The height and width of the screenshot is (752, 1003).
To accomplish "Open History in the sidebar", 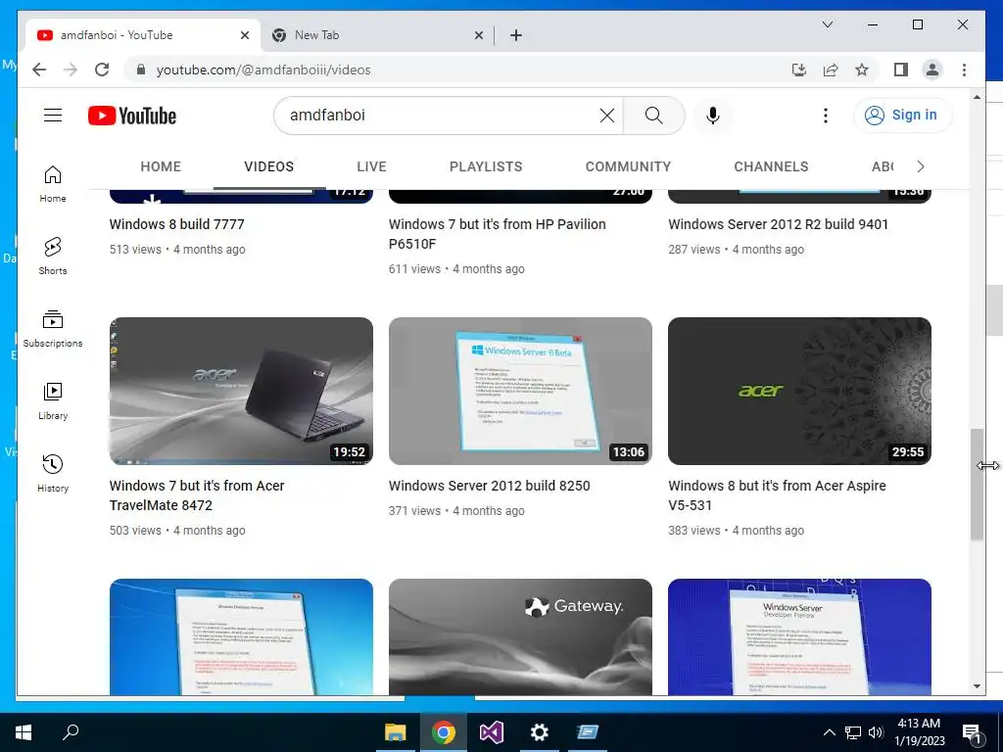I will [53, 473].
